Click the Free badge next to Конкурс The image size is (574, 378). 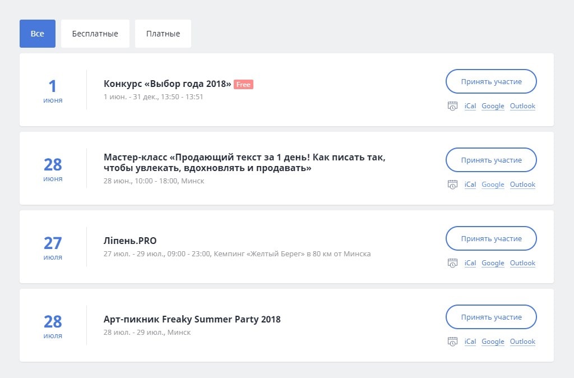click(x=243, y=85)
